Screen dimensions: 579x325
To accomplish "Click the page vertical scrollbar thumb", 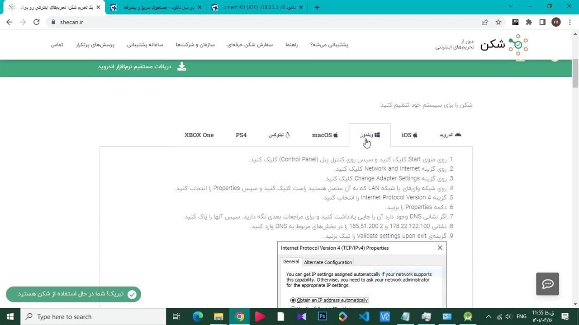I will 575,72.
